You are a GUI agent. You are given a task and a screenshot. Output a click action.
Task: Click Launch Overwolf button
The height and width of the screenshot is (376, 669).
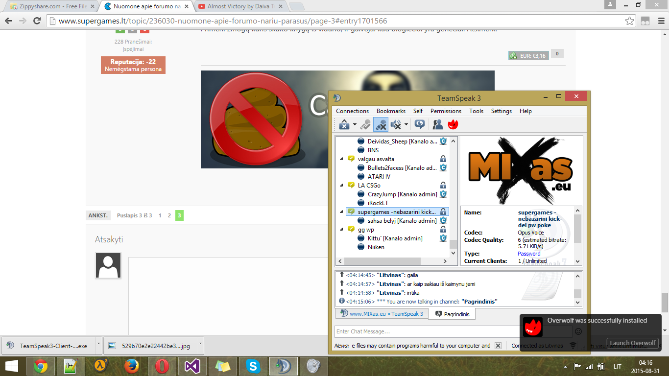(x=632, y=343)
